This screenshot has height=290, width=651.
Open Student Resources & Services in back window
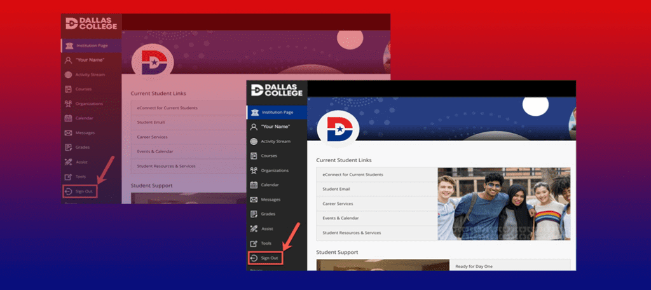point(166,166)
